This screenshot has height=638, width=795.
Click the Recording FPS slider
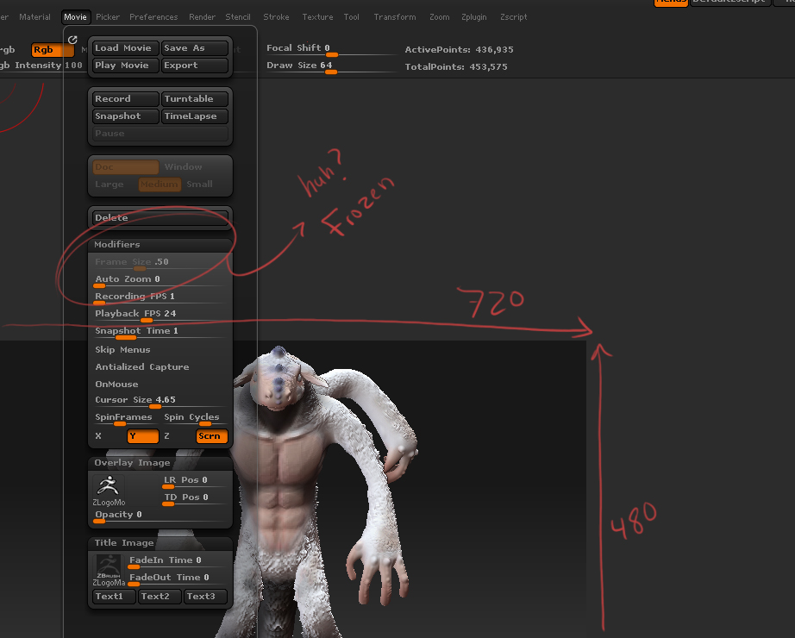click(160, 297)
